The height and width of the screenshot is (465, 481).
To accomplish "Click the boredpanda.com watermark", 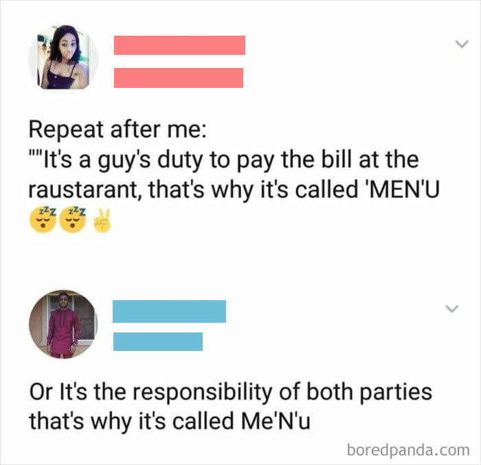I will coord(408,451).
